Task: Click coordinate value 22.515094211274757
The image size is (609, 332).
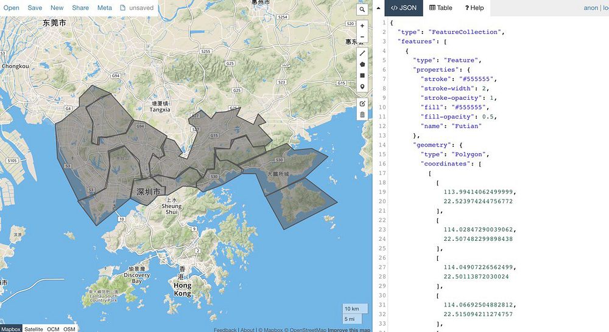Action: 478,314
